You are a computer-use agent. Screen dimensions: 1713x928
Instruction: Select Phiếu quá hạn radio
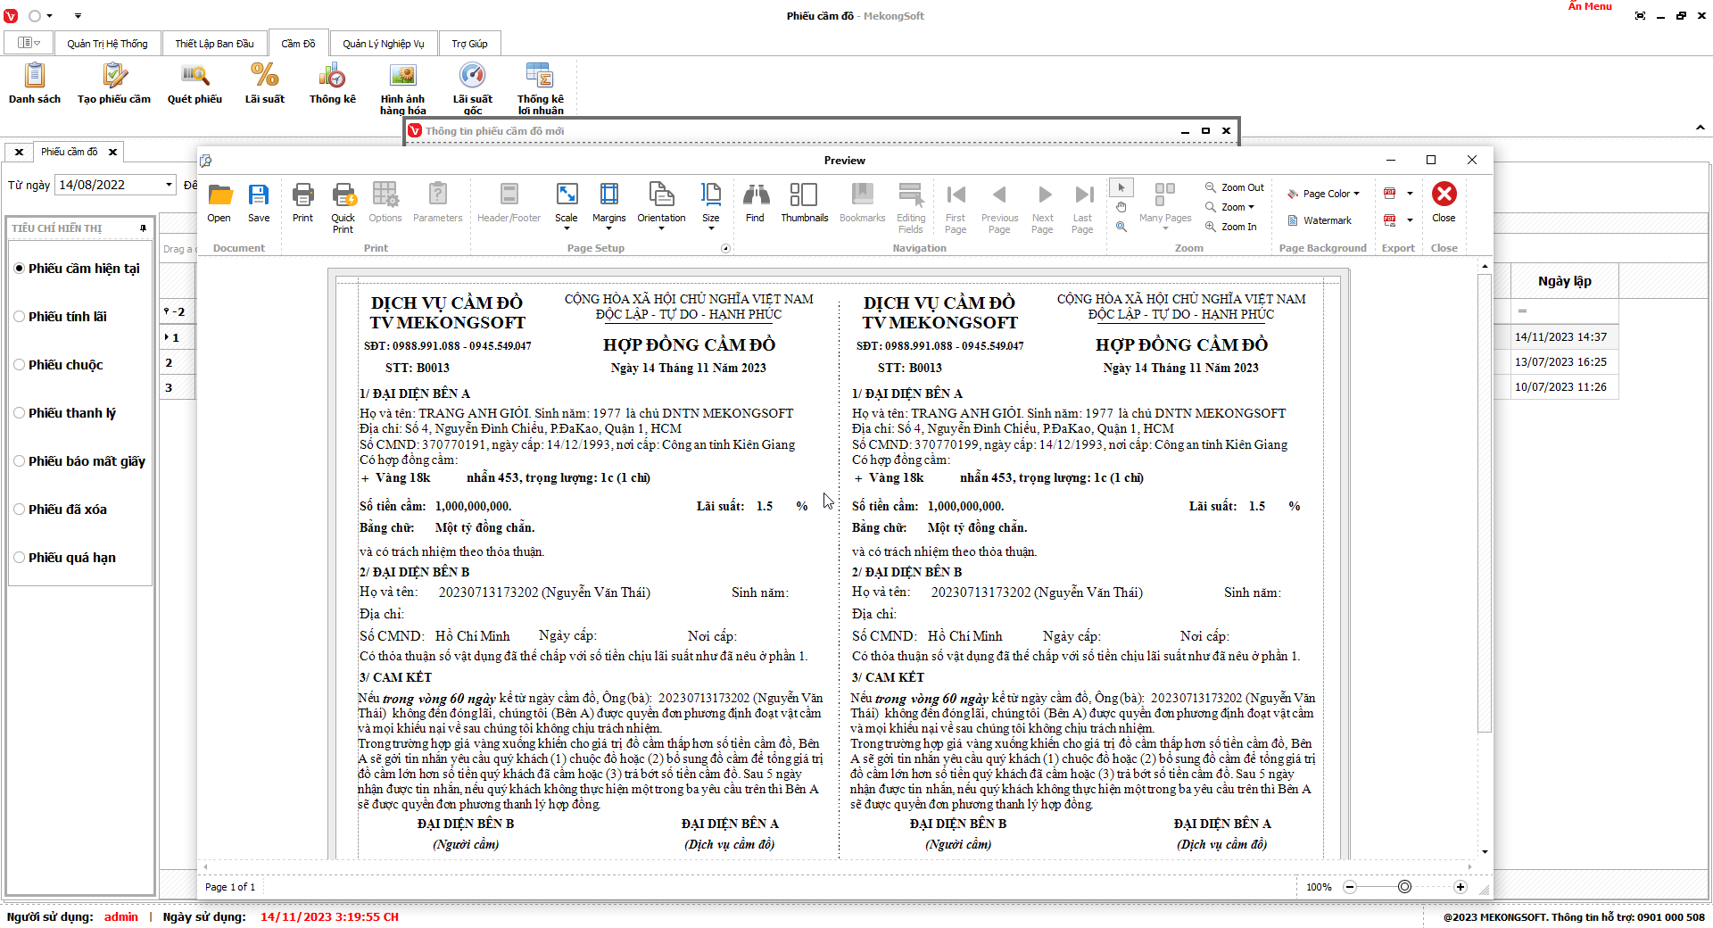20,558
